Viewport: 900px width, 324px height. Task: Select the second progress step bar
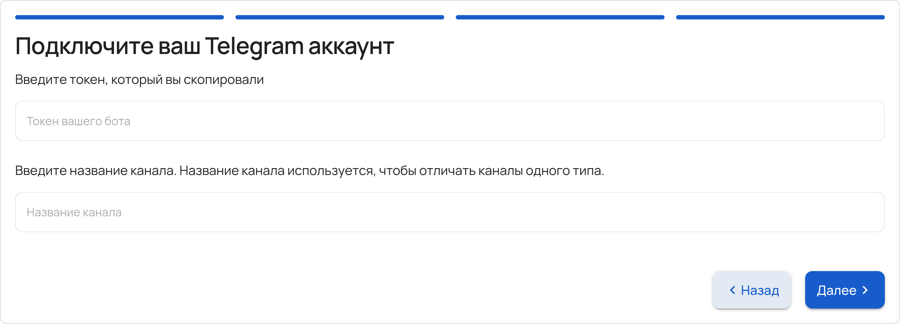click(340, 17)
